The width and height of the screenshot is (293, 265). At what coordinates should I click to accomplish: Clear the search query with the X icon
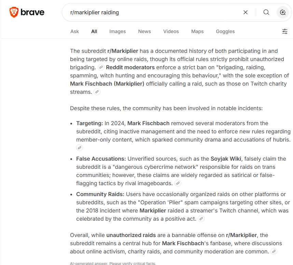(x=245, y=12)
